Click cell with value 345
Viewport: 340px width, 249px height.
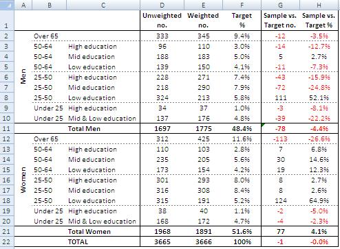click(203, 36)
